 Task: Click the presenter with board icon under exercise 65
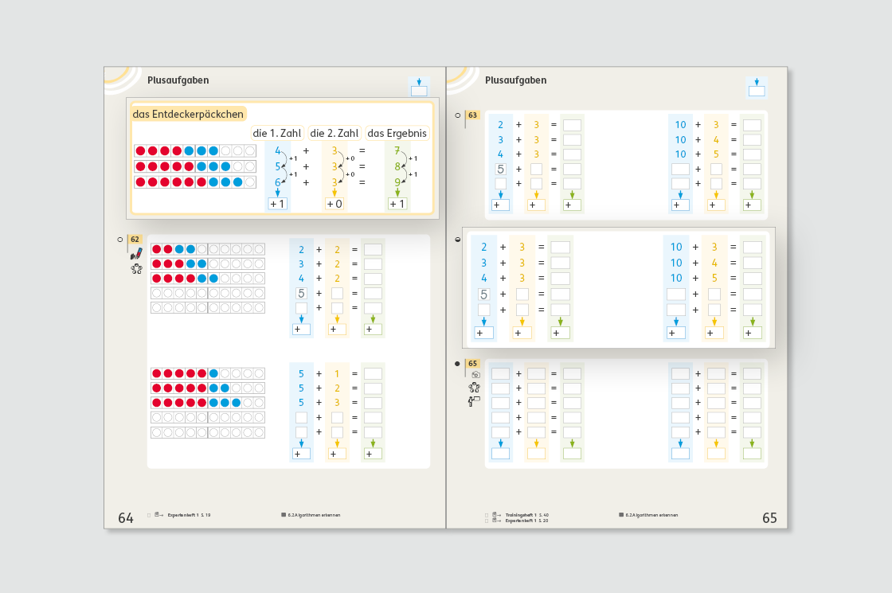pyautogui.click(x=474, y=401)
